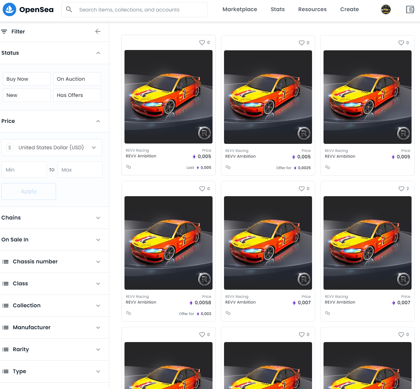
Task: Expand the Chains filter
Action: pos(54,218)
